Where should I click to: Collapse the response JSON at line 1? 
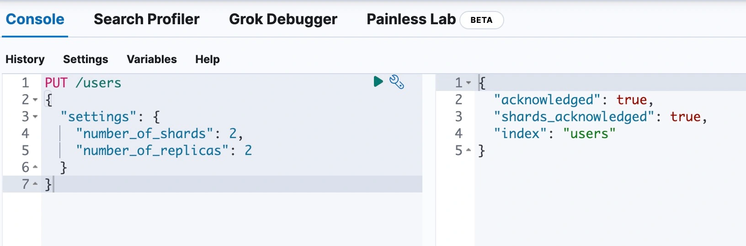point(469,83)
